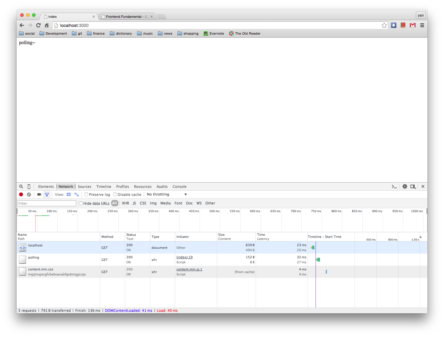Switch to the Frontend Fundamental browser tab
This screenshot has width=444, height=337.
click(127, 17)
